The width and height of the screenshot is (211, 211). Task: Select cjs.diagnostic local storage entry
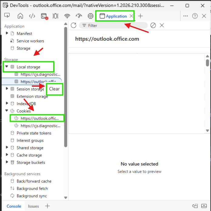pos(40,74)
